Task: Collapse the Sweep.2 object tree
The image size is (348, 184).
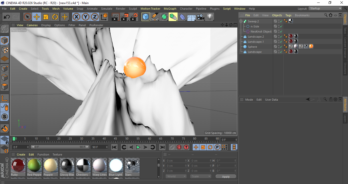Action: [241, 21]
